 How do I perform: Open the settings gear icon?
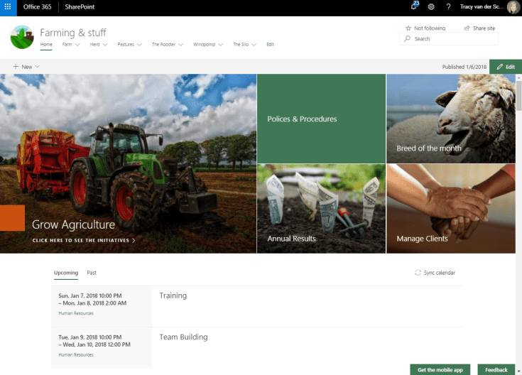coord(431,6)
